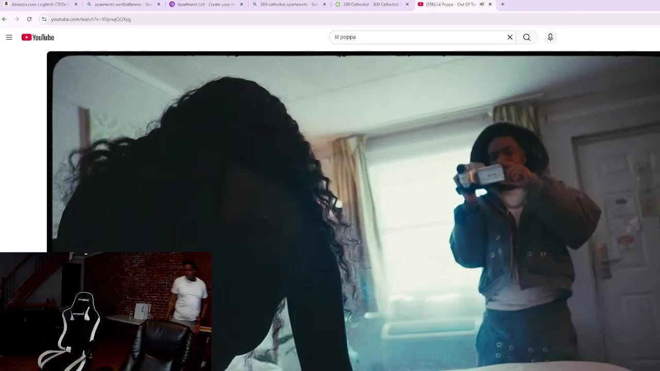
Task: Click the webcam overlay of streamer
Action: 106,311
